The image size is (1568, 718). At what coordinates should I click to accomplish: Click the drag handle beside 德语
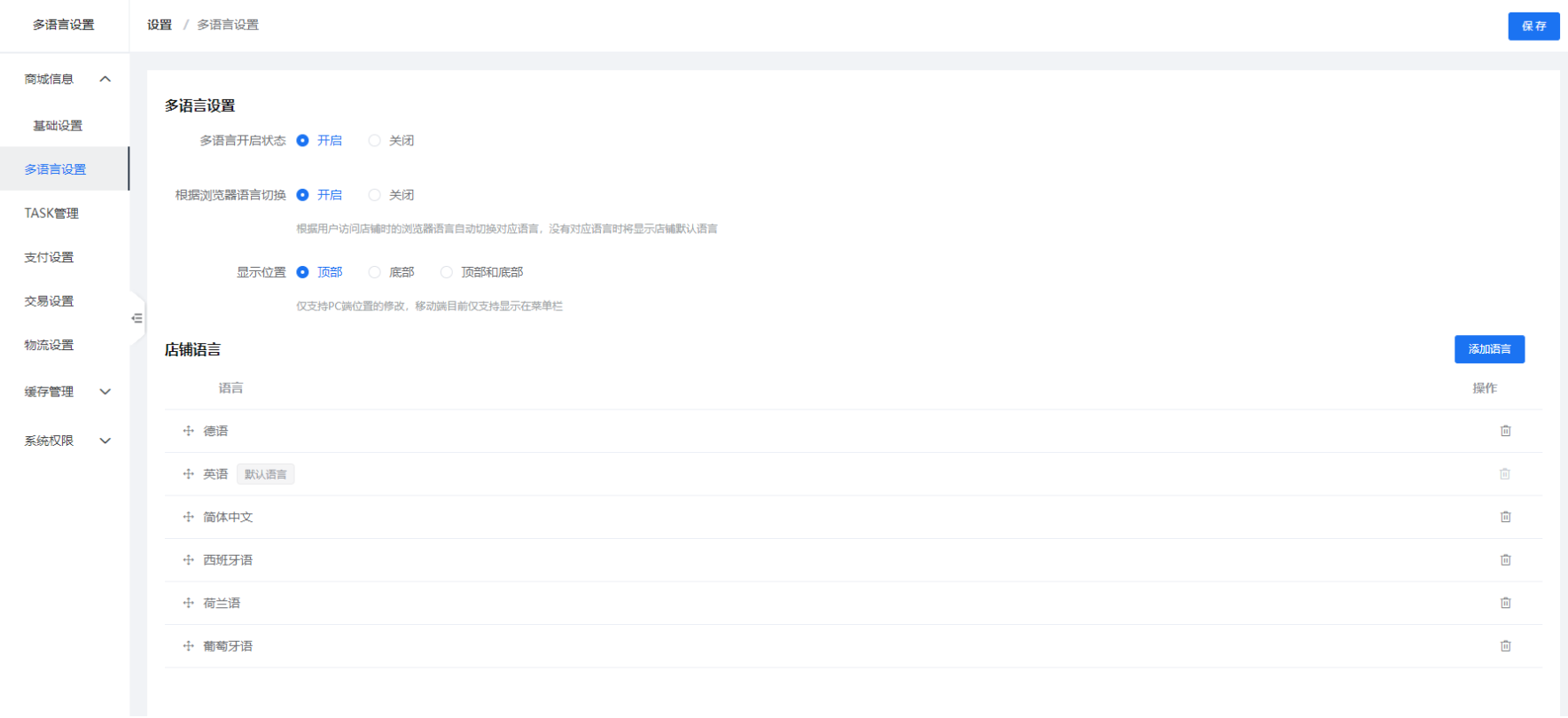[x=188, y=431]
